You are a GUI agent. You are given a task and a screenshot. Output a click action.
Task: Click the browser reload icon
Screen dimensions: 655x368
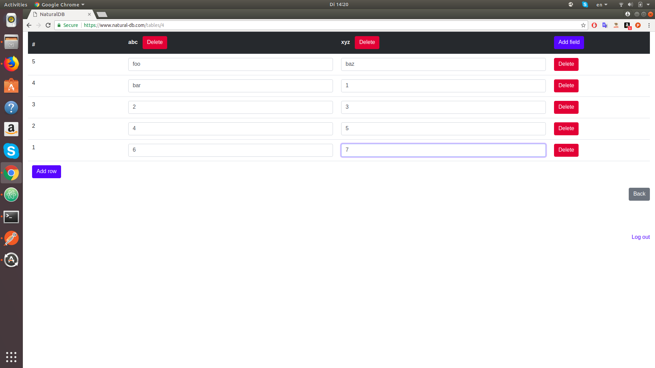click(x=48, y=25)
